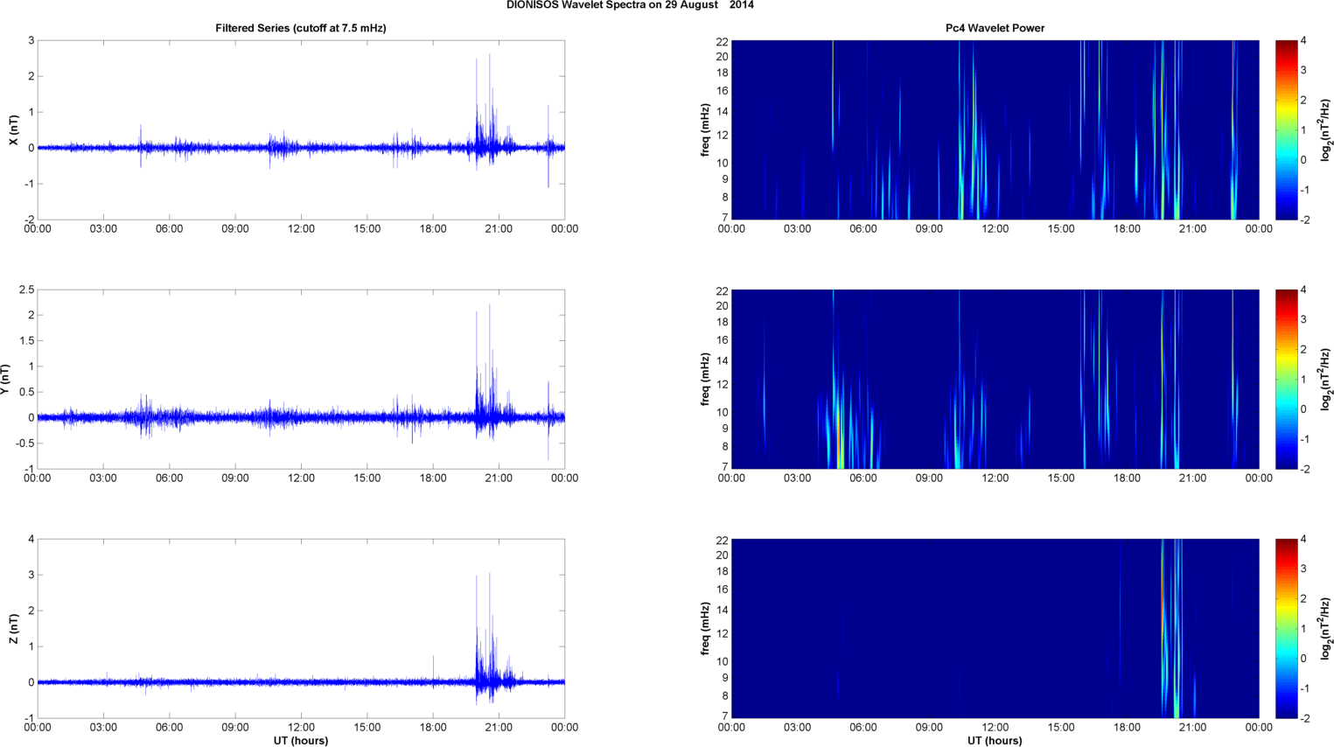Image resolution: width=1334 pixels, height=747 pixels.
Task: Click the '06:00' tick under the middle spectrogram
Action: coord(863,478)
